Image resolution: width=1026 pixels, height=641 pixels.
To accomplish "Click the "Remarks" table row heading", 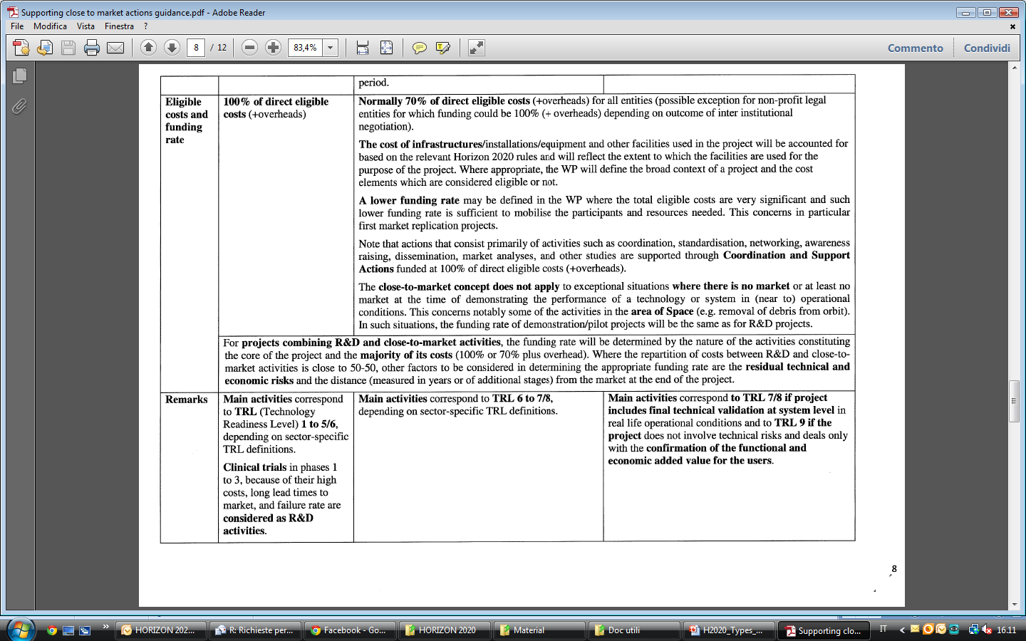I will coord(187,400).
